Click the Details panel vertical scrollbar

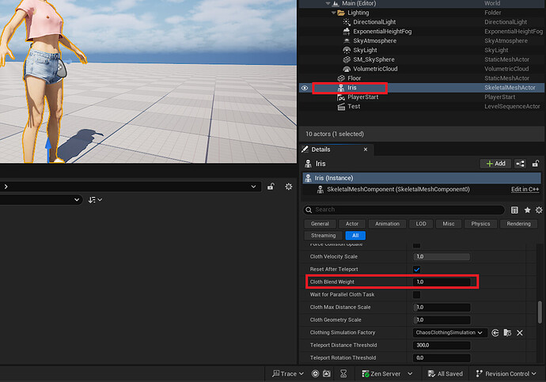540,312
